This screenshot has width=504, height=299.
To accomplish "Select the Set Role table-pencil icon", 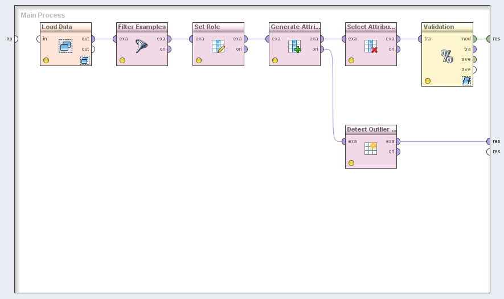I will coord(218,47).
